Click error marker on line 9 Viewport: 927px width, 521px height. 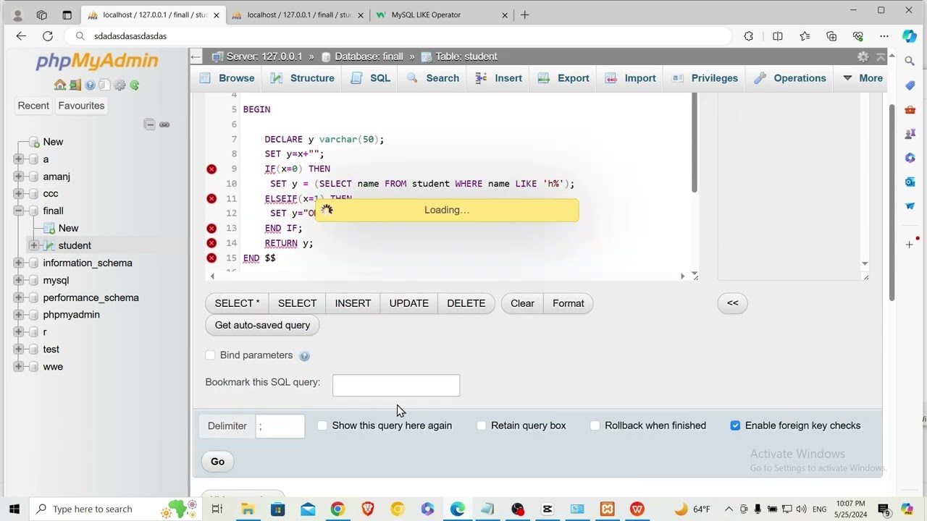coord(211,169)
